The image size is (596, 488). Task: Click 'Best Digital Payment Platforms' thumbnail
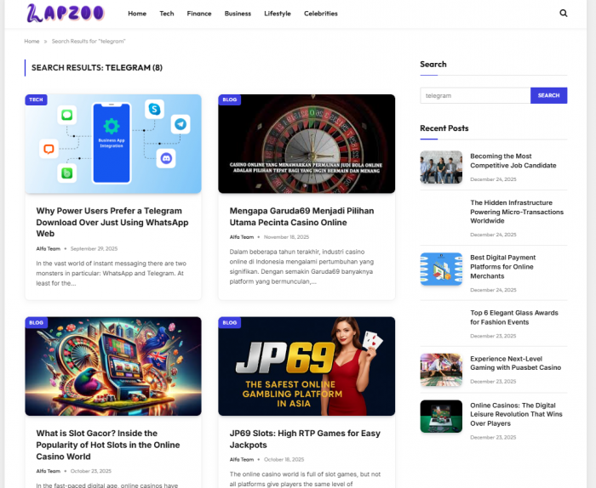[x=441, y=269]
